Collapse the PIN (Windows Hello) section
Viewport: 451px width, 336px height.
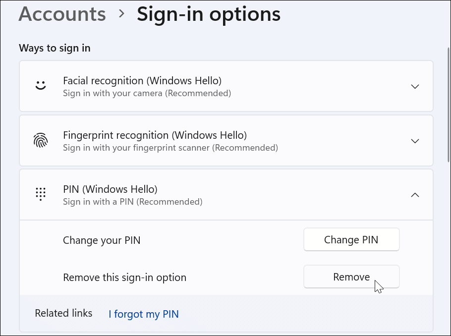click(415, 195)
